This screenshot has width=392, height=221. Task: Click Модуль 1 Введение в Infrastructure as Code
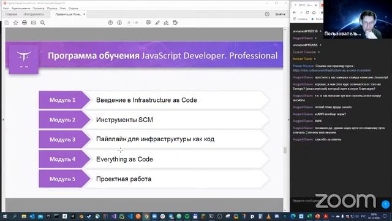(x=154, y=100)
